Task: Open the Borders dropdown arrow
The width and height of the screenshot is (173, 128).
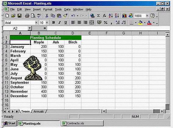Action: (x=136, y=23)
